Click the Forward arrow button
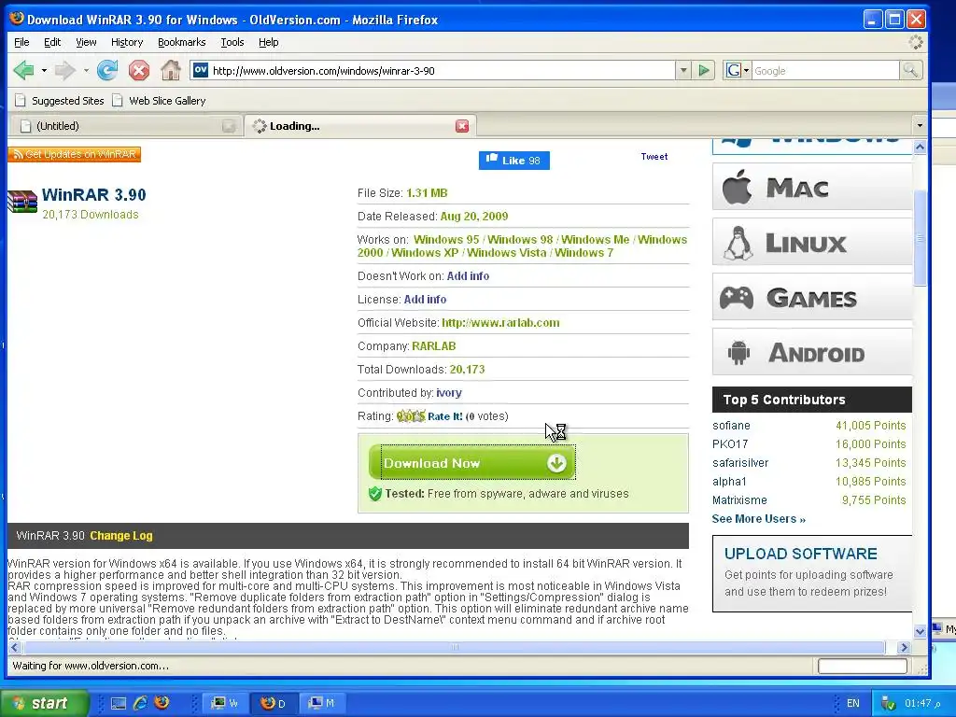The width and height of the screenshot is (956, 717). pyautogui.click(x=64, y=71)
